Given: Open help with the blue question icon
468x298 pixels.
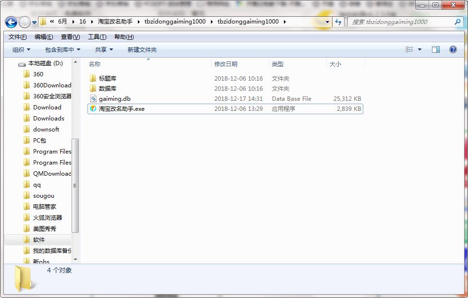Looking at the screenshot, I should click(x=453, y=49).
